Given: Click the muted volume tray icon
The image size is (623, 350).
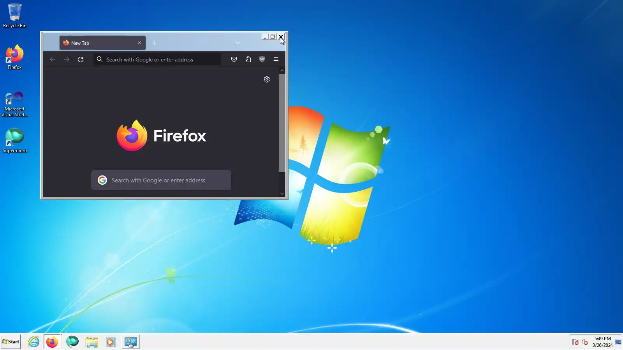Looking at the screenshot, I should click(585, 342).
